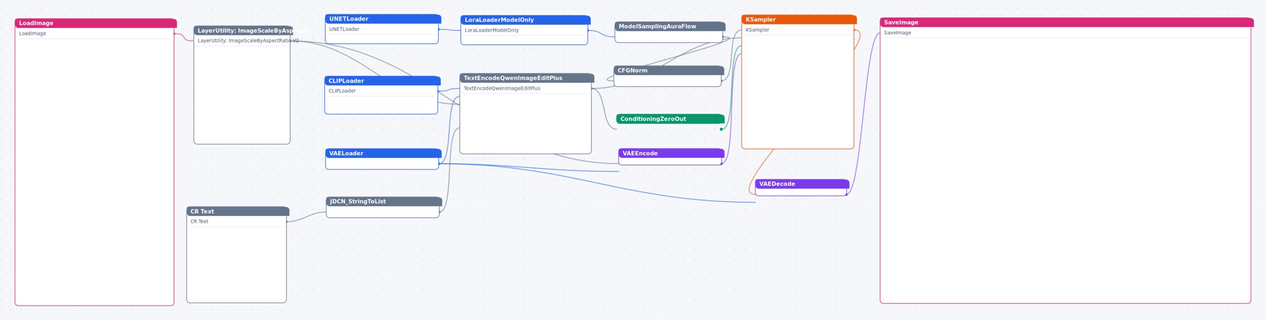Click the CR Text node title bar
This screenshot has width=1266, height=320.
point(238,211)
